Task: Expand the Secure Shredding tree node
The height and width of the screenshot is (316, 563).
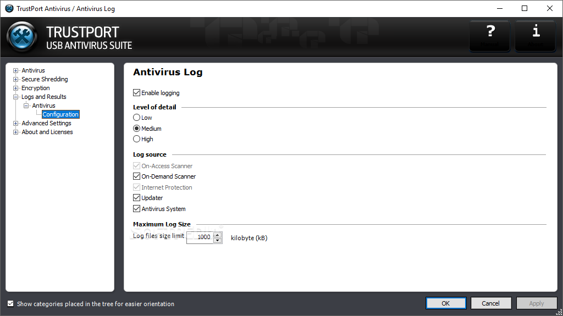Action: (x=15, y=79)
